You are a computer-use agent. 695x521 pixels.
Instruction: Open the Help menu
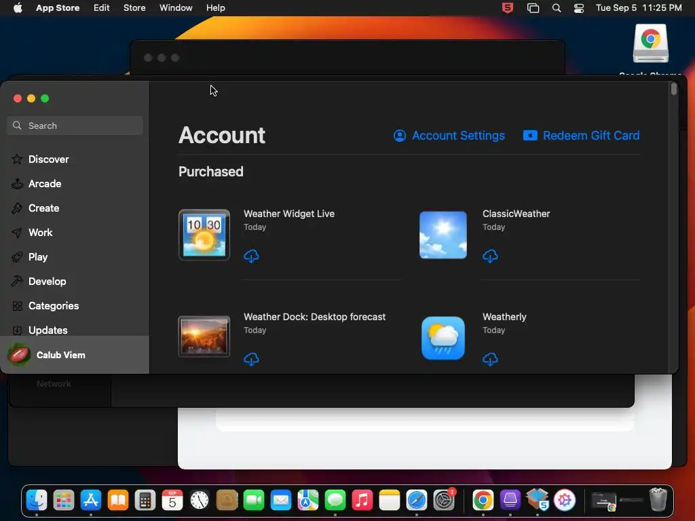coord(215,7)
